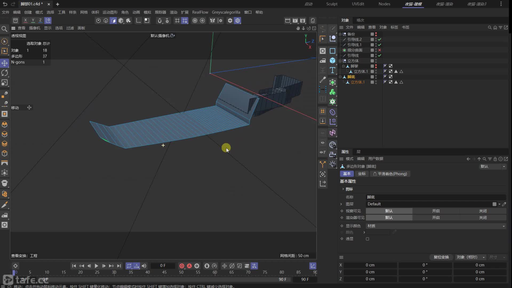Image resolution: width=512 pixels, height=288 pixels.
Task: Switch to the 场次 tab
Action: [x=360, y=20]
